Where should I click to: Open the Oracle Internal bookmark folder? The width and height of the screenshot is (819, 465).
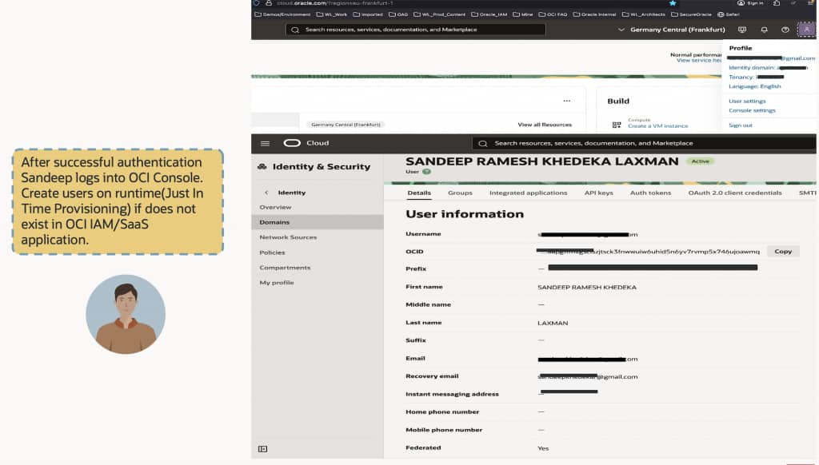point(594,14)
